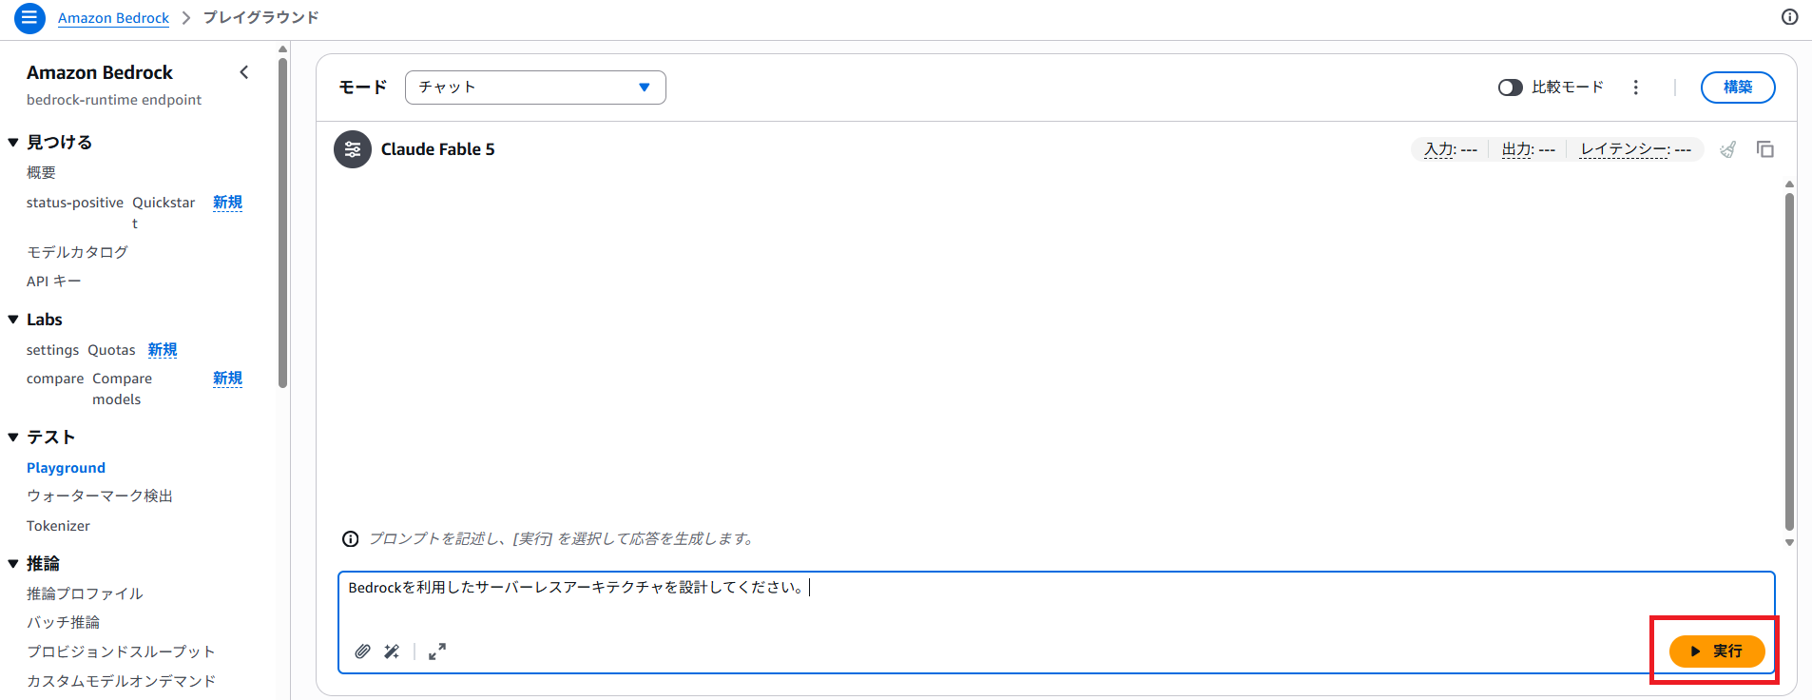1812x700 pixels.
Task: Click the Amazon Bedrock breadcrumb link
Action: [x=113, y=18]
